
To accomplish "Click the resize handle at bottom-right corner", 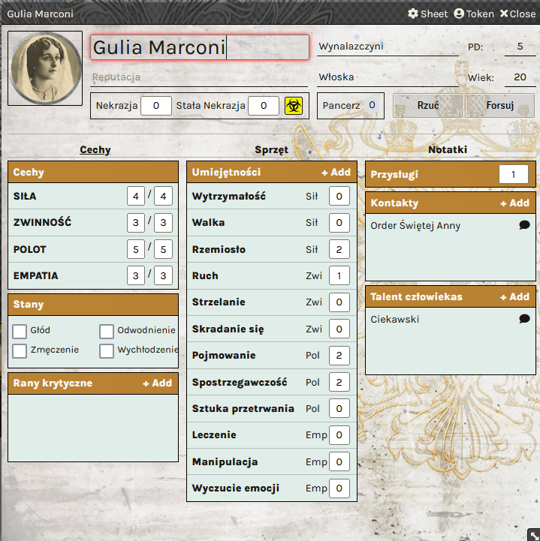I will [x=532, y=533].
